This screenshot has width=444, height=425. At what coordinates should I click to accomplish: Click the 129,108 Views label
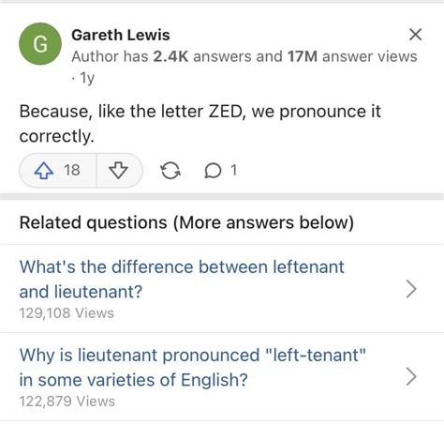point(67,313)
